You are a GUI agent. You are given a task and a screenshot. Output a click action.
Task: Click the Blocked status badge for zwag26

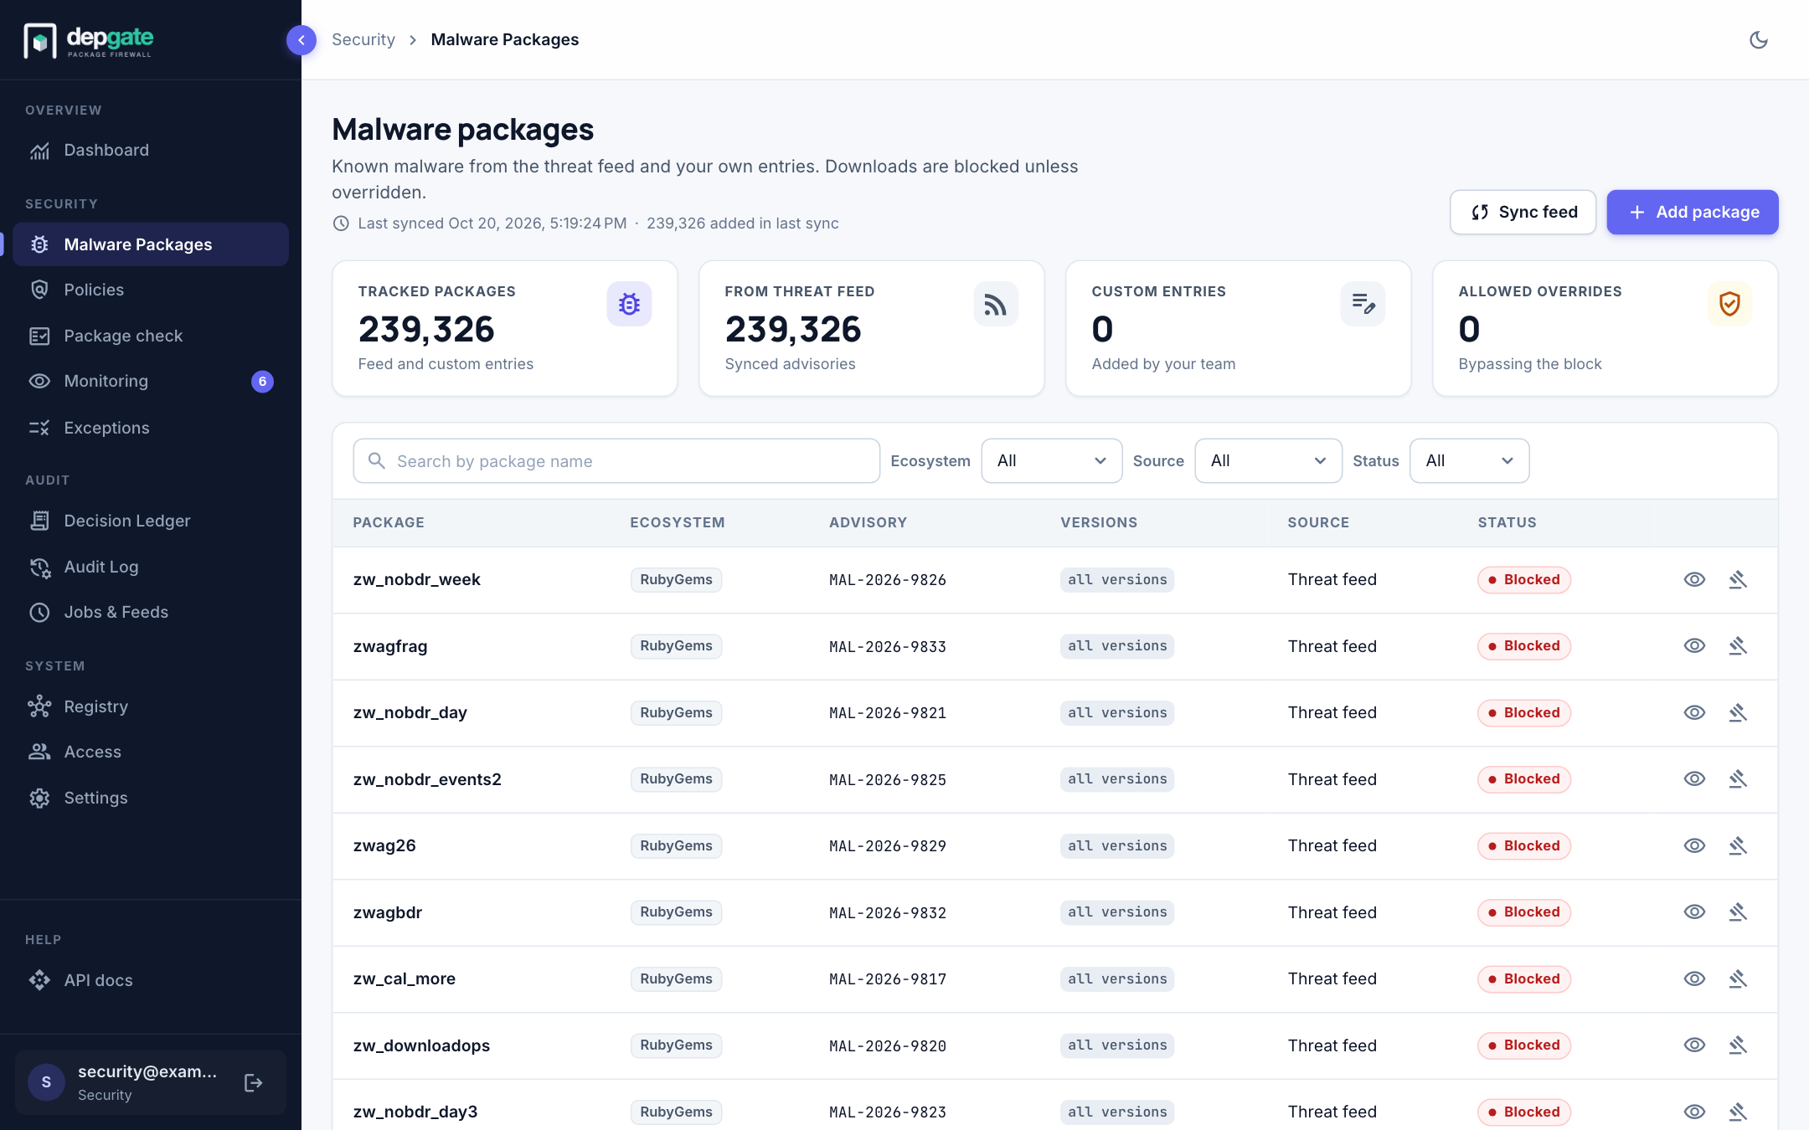tap(1523, 845)
